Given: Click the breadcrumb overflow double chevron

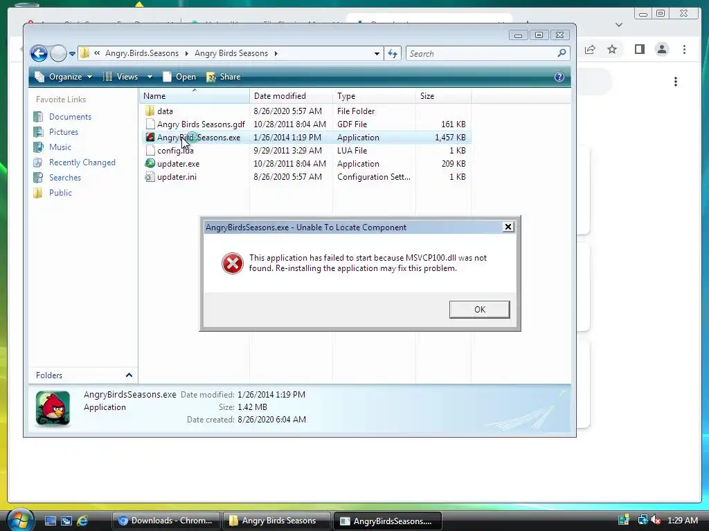Looking at the screenshot, I should pos(97,53).
